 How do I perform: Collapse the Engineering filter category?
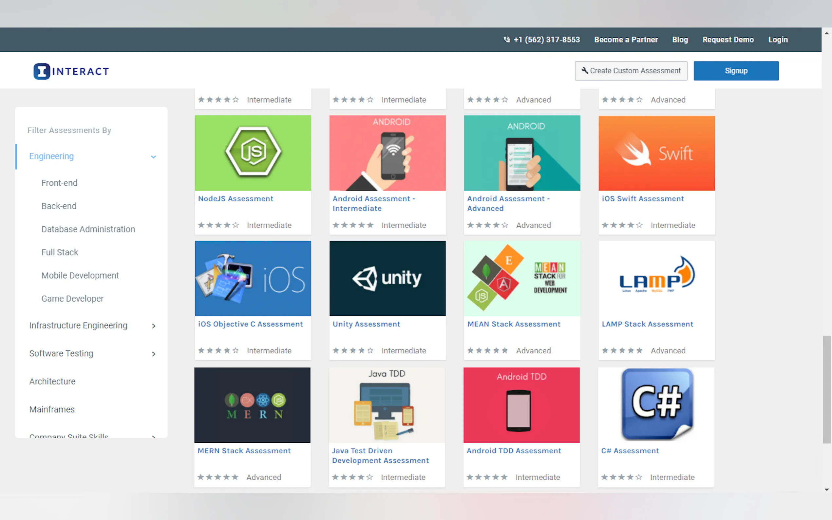[153, 157]
